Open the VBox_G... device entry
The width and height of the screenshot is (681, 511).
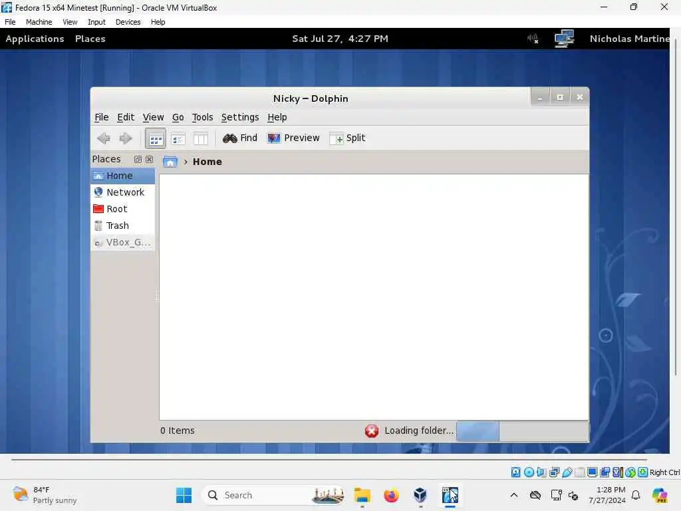tap(123, 242)
